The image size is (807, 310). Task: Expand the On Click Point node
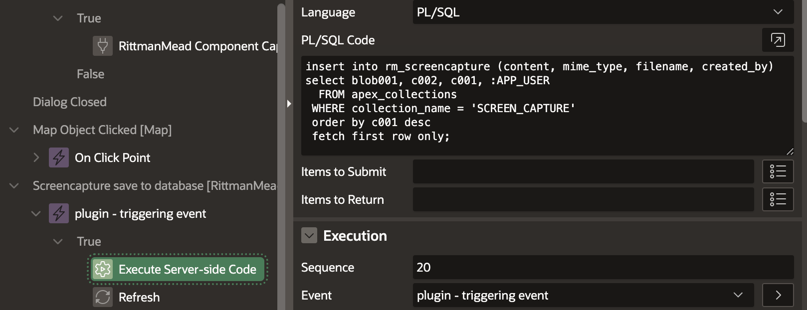36,157
